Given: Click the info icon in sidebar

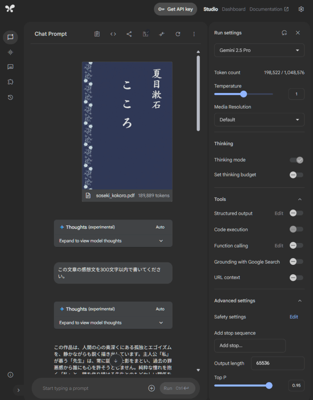Looking at the screenshot, I should click(11, 375).
